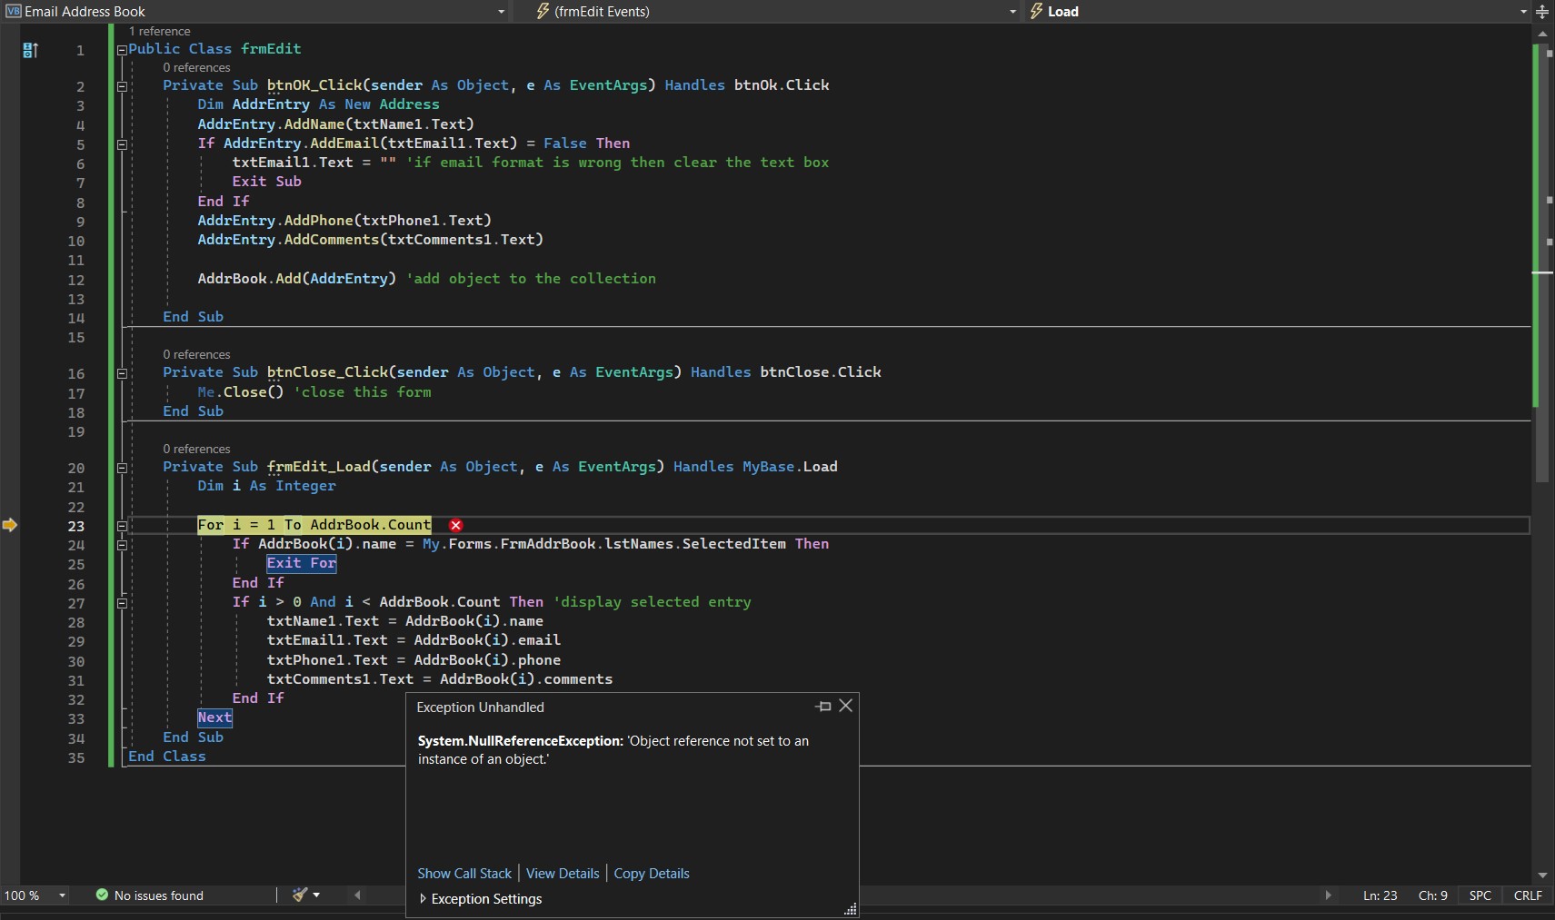The width and height of the screenshot is (1555, 920).
Task: Expand the Exception Settings section
Action: tap(424, 899)
